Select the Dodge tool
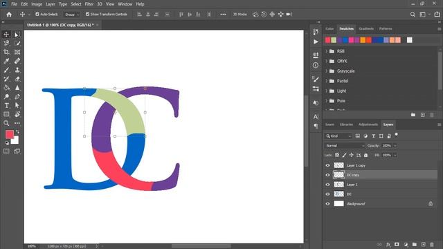The width and height of the screenshot is (443, 249). click(6, 97)
